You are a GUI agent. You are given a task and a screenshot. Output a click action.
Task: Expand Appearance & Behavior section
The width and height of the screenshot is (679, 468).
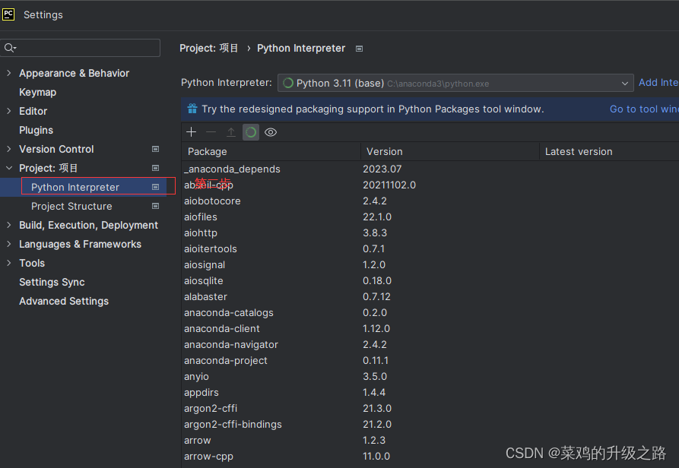tap(9, 73)
